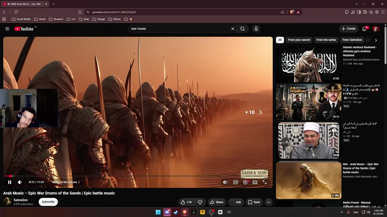Screen dimensions: 387x217
Task: Open the Brave main menu
Action: tap(383, 12)
